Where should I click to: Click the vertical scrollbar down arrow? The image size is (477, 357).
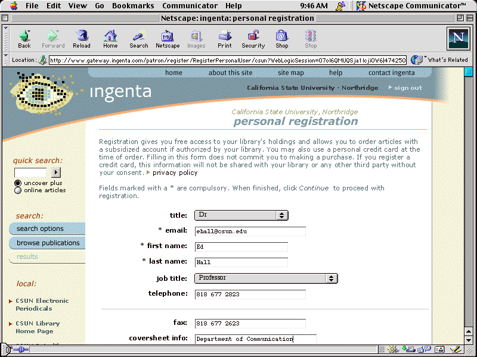469,340
